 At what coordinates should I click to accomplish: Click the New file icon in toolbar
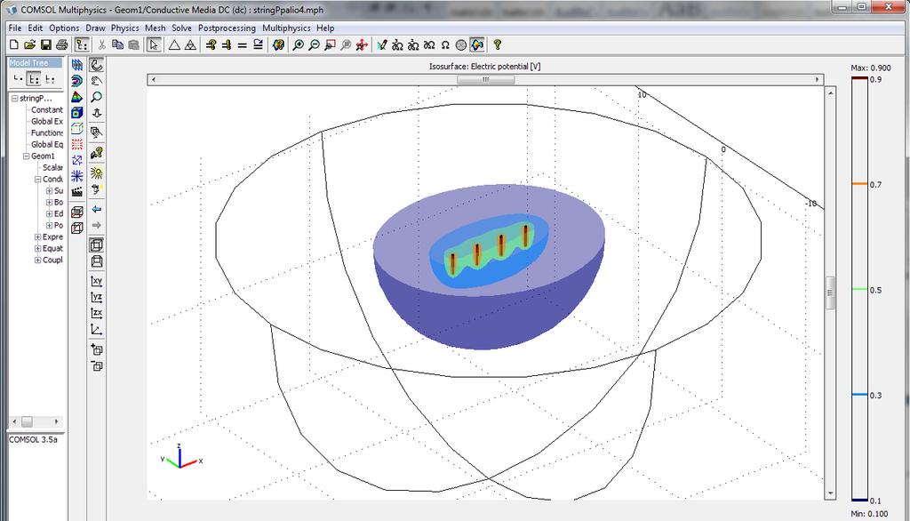click(x=14, y=44)
